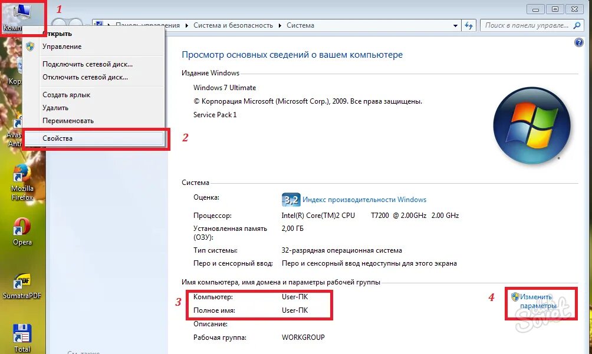
Task: Open the address bar history dropdown
Action: pos(455,26)
